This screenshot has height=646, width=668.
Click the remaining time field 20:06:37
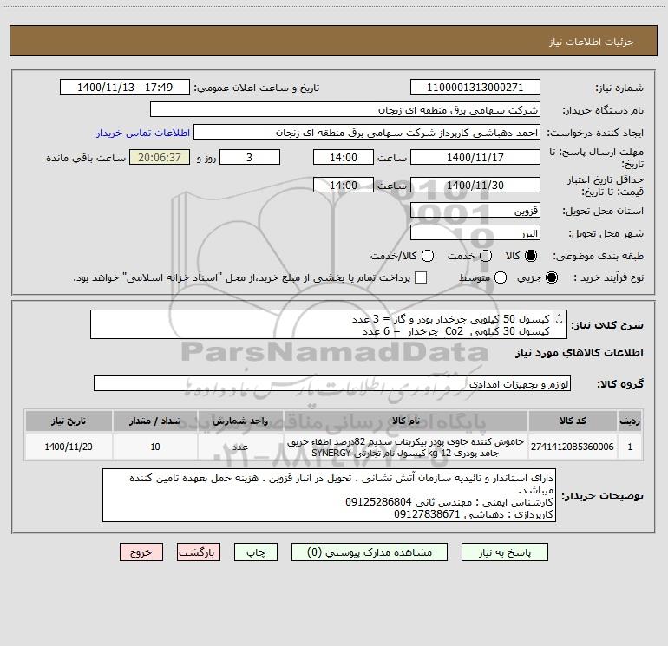tap(160, 158)
